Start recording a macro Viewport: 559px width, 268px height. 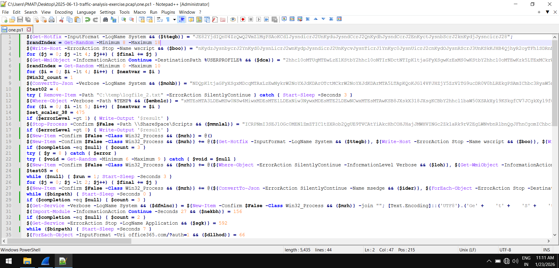(x=243, y=19)
